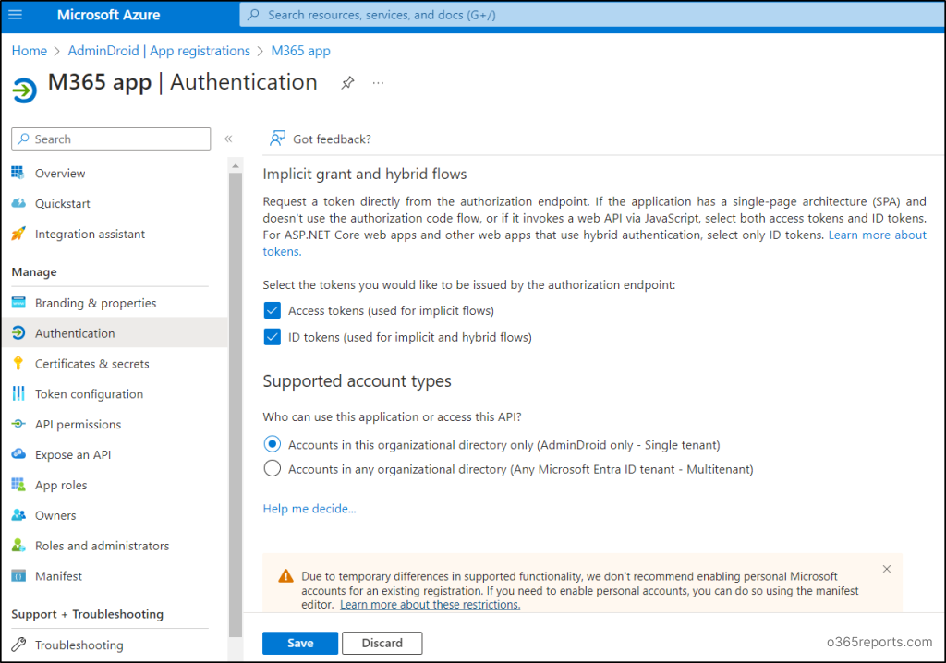This screenshot has width=946, height=663.
Task: Collapse the left navigation with the double chevron
Action: (229, 139)
